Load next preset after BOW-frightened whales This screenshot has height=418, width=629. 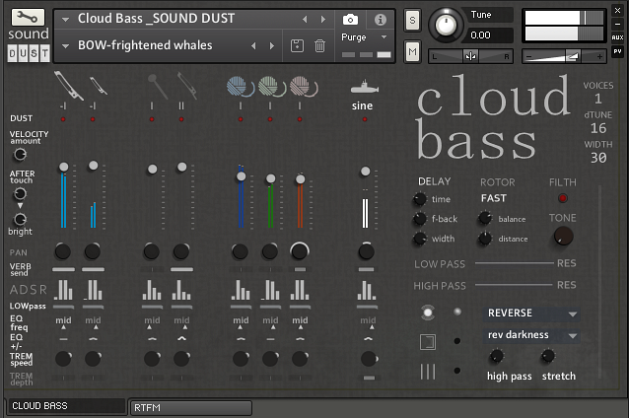coord(272,45)
